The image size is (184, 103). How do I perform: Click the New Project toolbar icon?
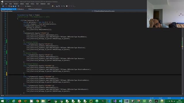pos(9,6)
